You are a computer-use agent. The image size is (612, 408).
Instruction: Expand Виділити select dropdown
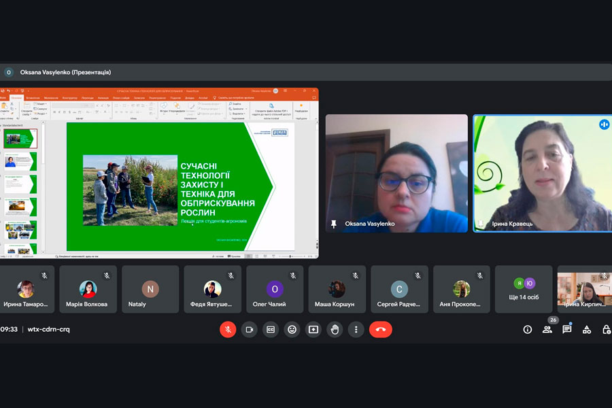(237, 114)
